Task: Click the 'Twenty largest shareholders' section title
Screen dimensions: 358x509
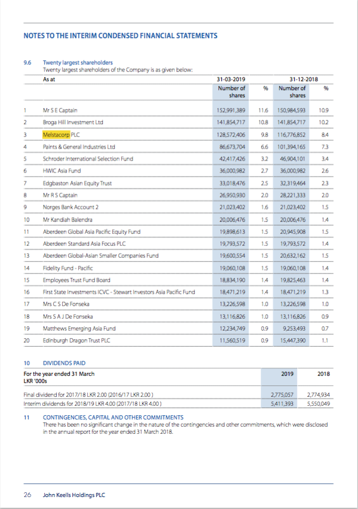Action: tap(78, 63)
